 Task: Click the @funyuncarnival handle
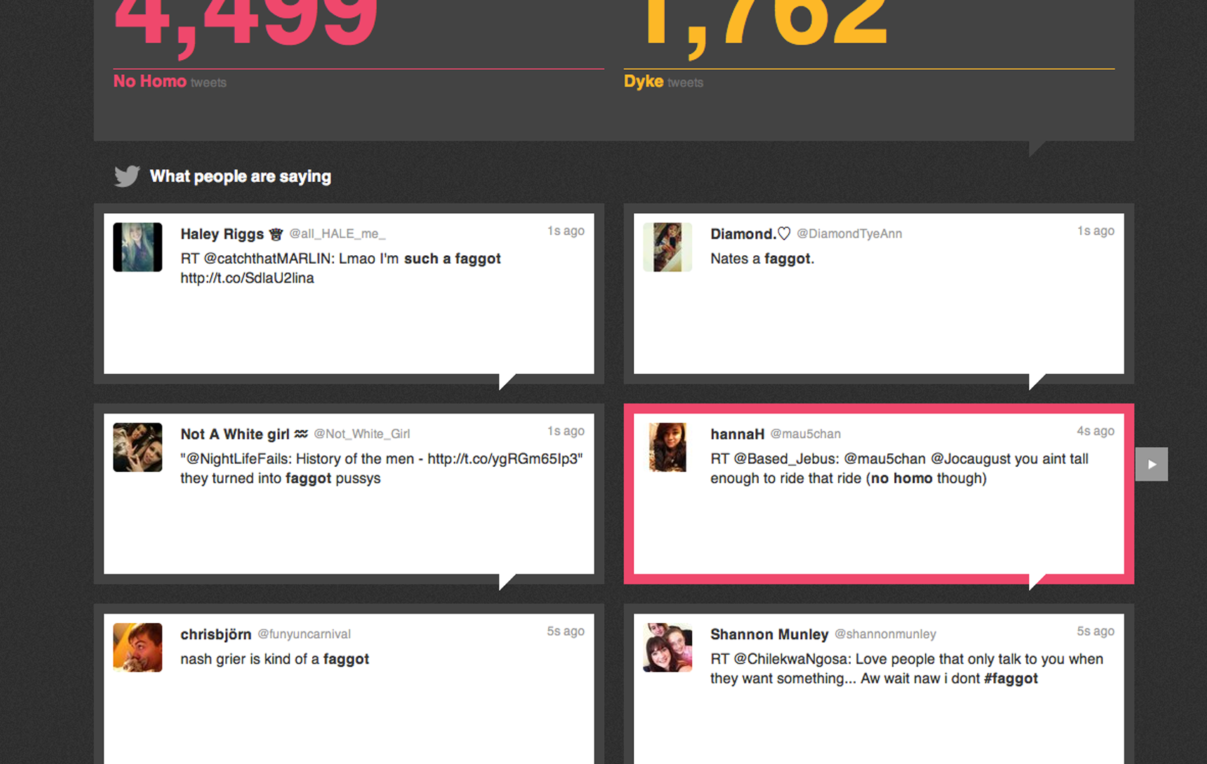click(x=304, y=634)
